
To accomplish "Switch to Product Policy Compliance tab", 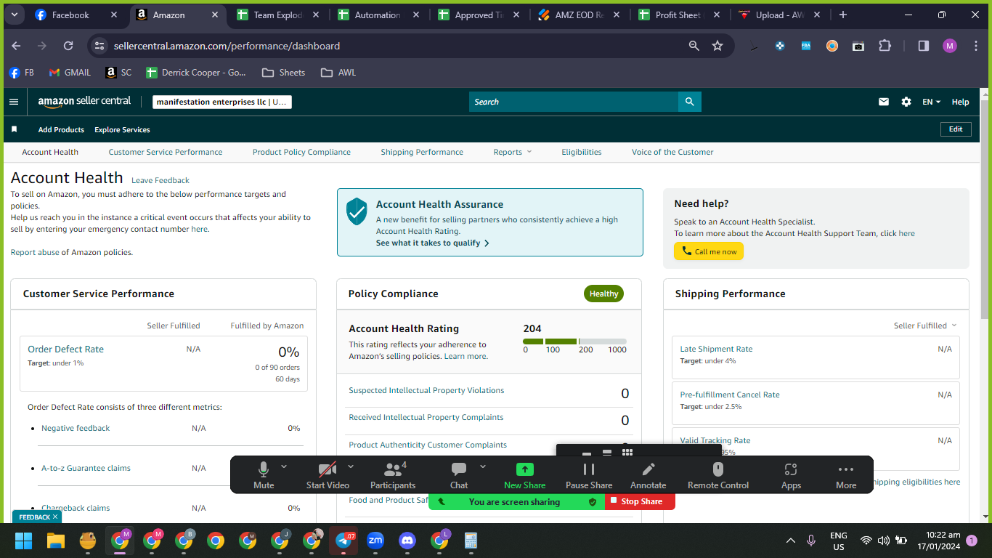I will 301,152.
